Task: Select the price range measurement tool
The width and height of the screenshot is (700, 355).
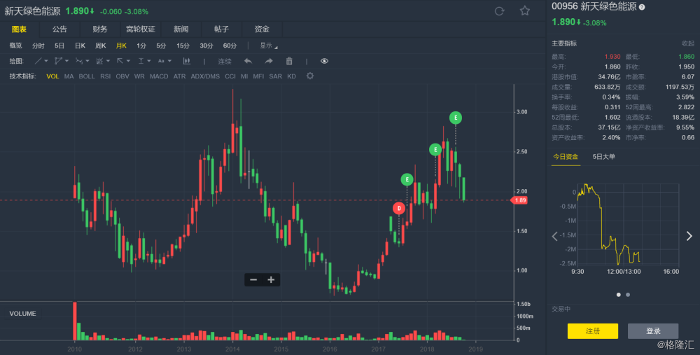Action: (x=141, y=61)
